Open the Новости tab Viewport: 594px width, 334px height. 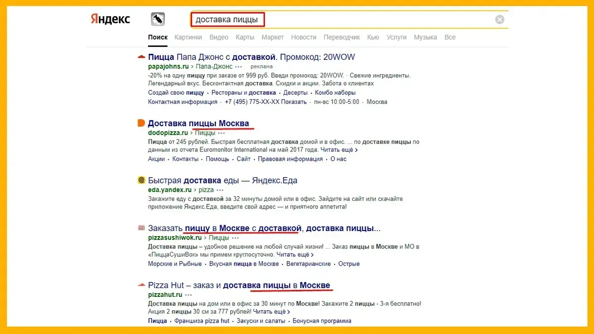coord(304,37)
